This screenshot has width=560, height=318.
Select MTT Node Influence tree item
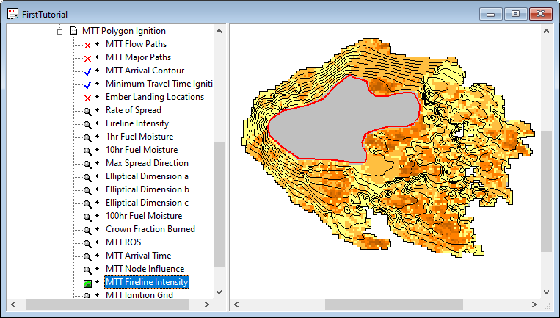pyautogui.click(x=145, y=269)
